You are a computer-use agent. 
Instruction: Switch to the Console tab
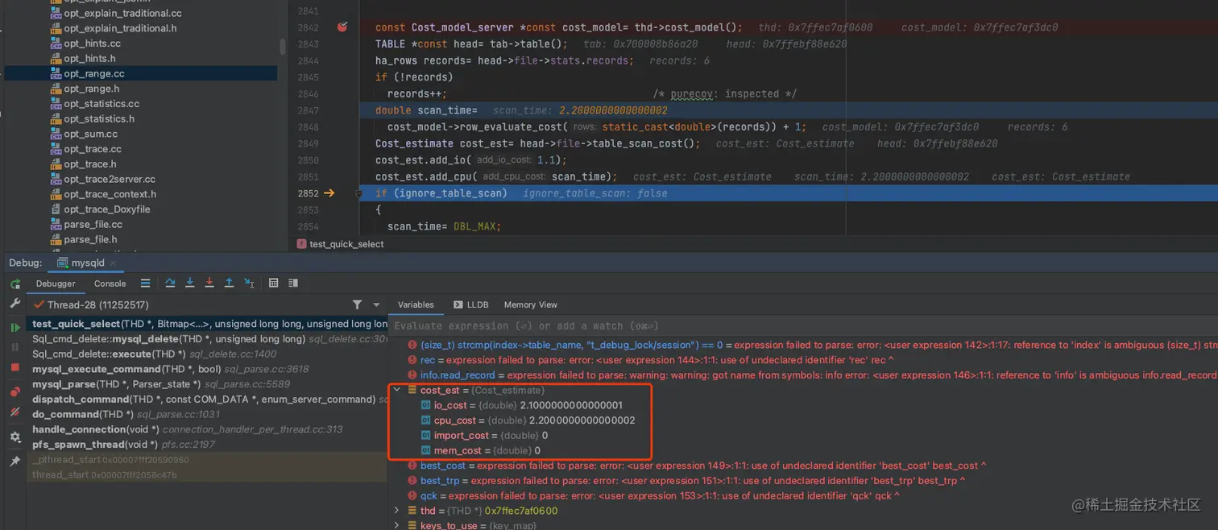coord(110,284)
